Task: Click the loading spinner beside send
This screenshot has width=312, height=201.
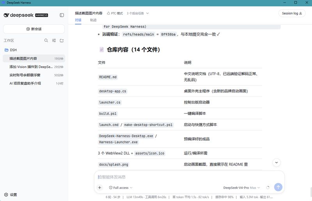Action: click(268, 187)
